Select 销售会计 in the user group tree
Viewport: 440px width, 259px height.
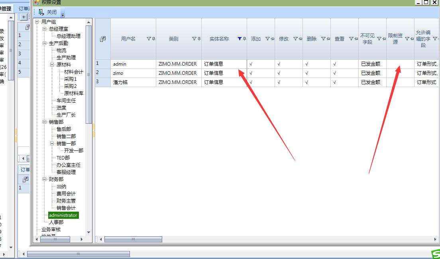(x=66, y=208)
